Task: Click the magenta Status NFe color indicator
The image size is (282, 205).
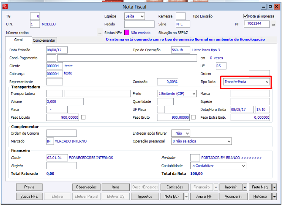Action: pos(127,33)
